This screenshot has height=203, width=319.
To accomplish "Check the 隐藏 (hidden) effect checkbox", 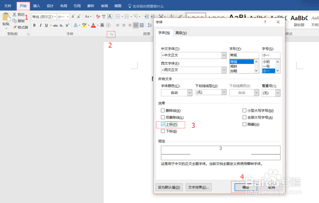I will [x=244, y=124].
